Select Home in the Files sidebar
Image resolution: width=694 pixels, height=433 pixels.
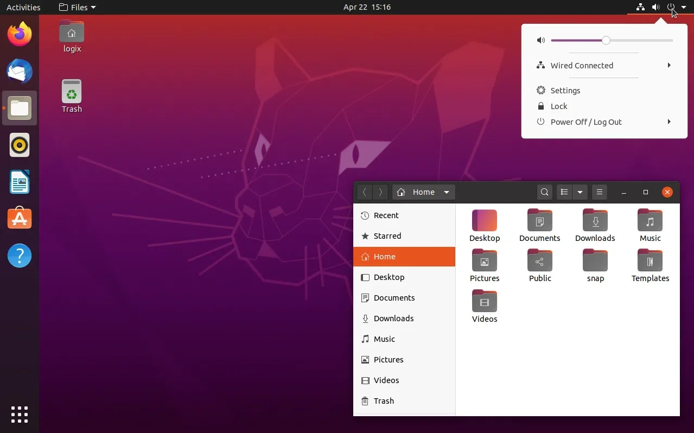coord(404,257)
